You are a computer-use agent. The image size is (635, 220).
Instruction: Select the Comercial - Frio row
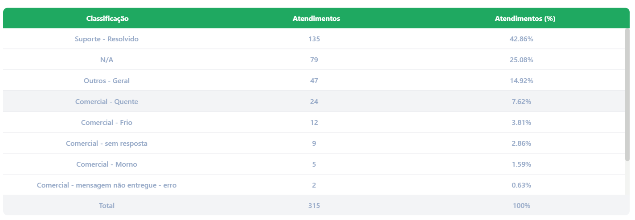[314, 122]
